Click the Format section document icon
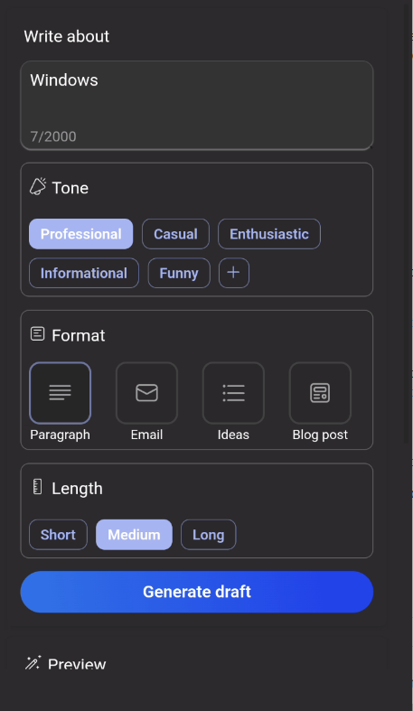 (37, 334)
